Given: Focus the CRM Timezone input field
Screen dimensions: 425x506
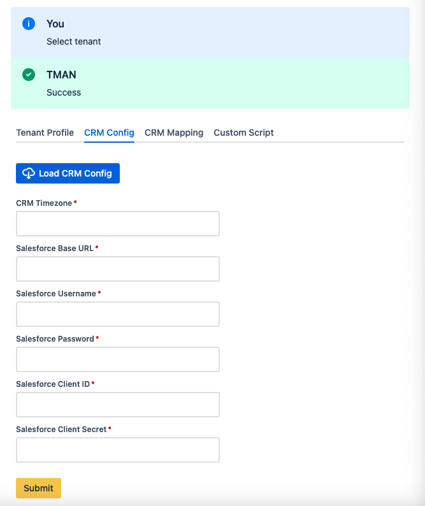Looking at the screenshot, I should click(118, 224).
